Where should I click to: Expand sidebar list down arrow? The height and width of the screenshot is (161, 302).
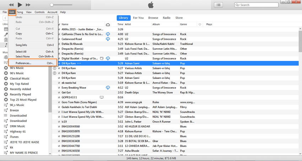pyautogui.click(x=50, y=154)
